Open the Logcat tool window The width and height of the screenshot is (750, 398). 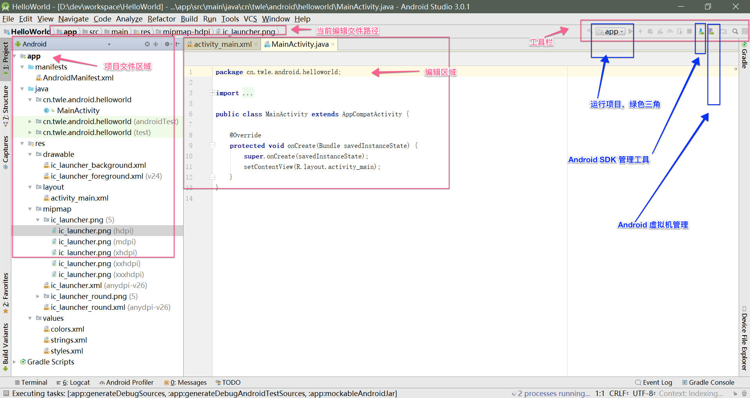click(73, 382)
